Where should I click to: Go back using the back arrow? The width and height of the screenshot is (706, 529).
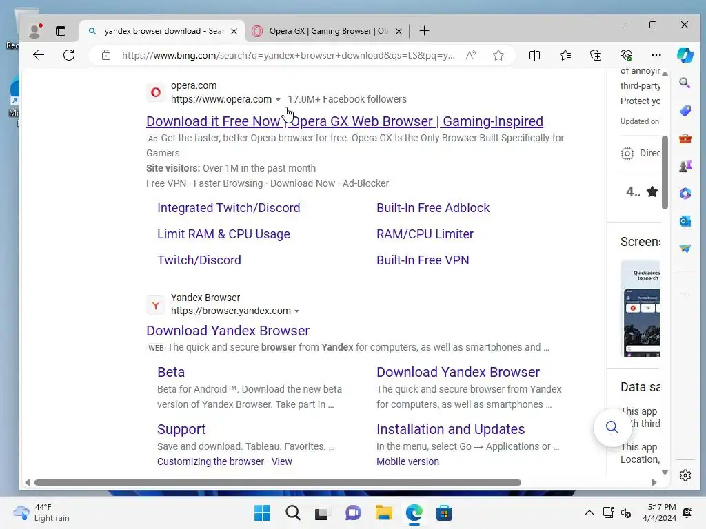point(39,55)
